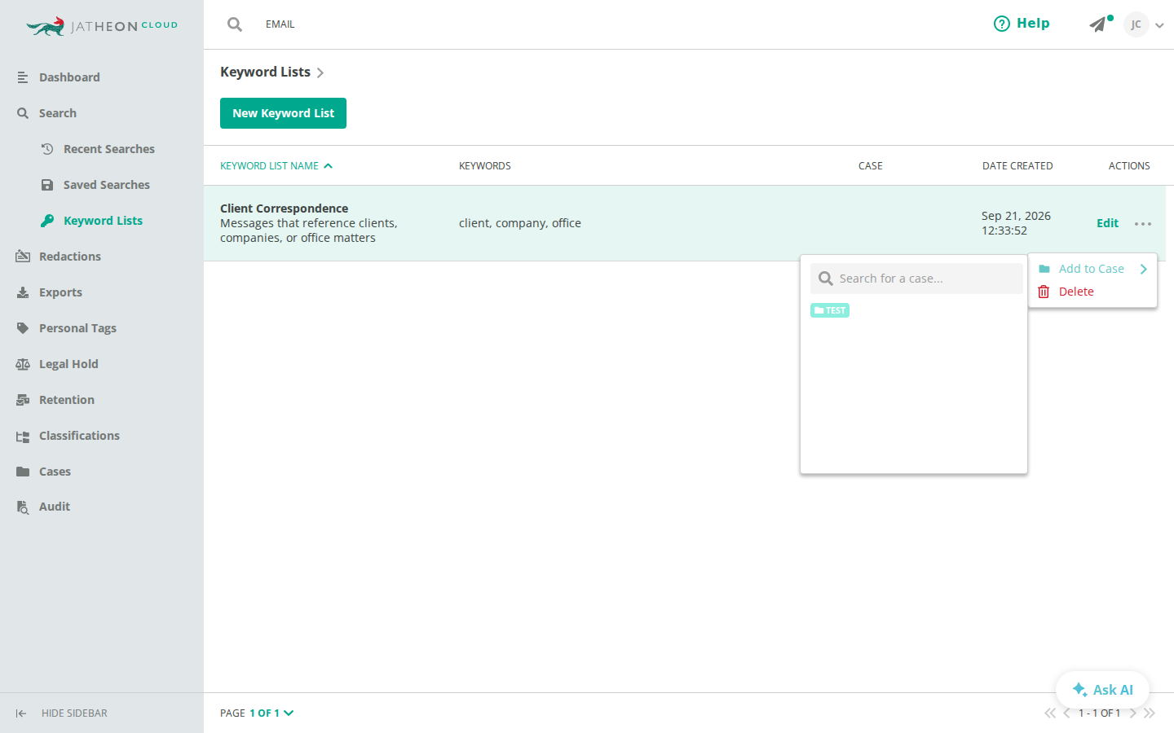Open the Help link

(x=1022, y=24)
